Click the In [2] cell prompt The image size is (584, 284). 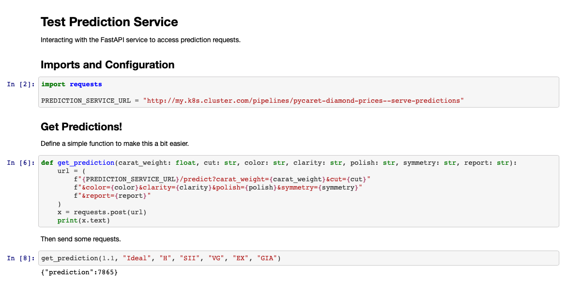[21, 84]
